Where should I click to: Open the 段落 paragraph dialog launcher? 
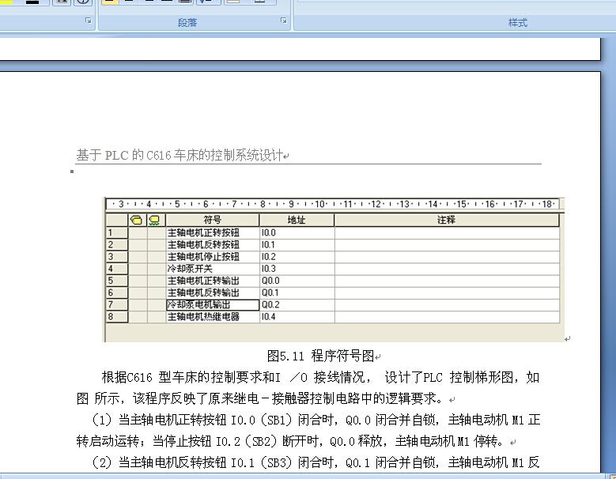point(284,21)
